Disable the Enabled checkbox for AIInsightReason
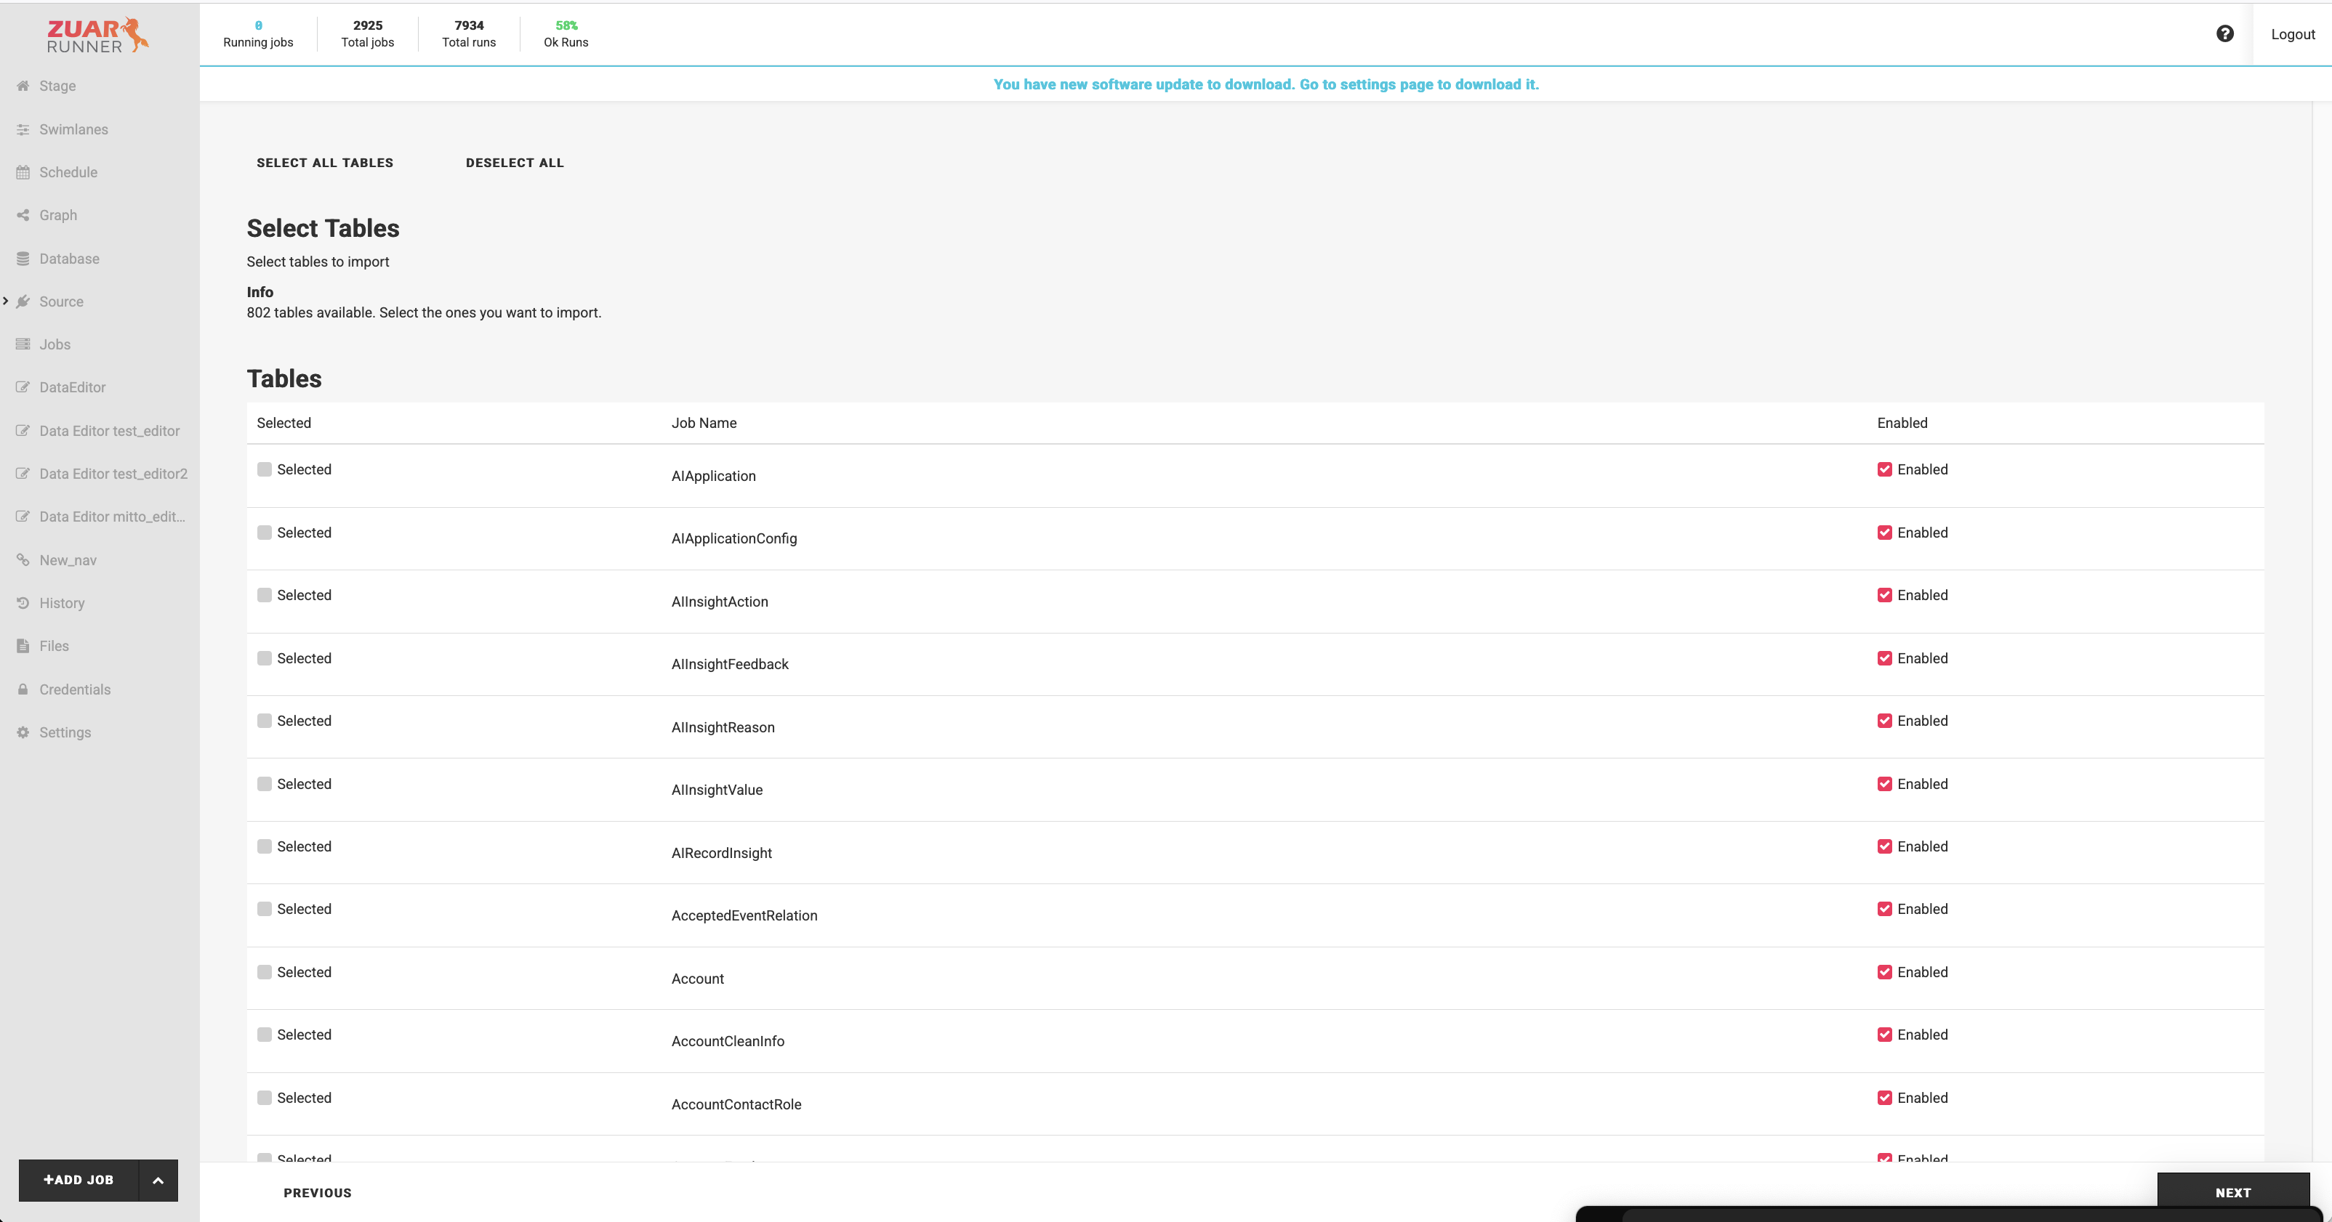 point(1884,721)
